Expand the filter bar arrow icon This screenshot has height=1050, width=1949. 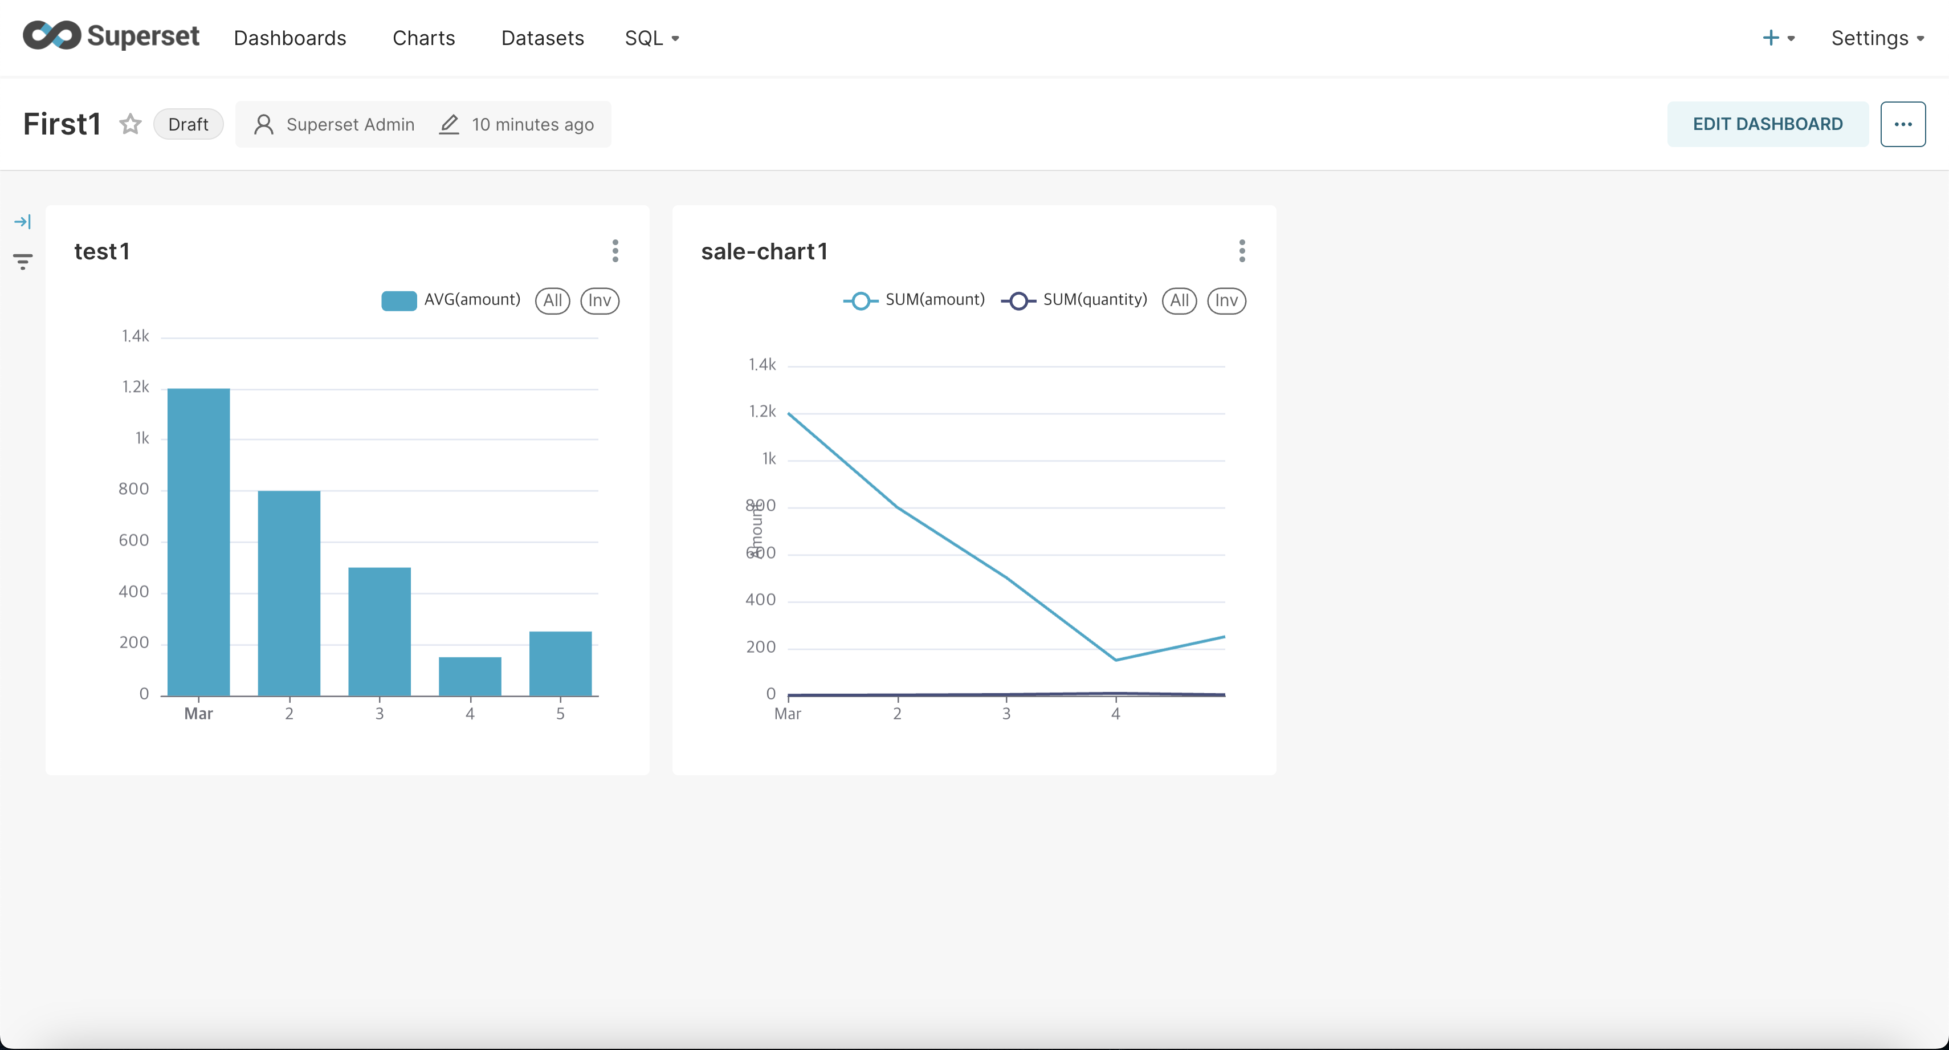(x=23, y=222)
